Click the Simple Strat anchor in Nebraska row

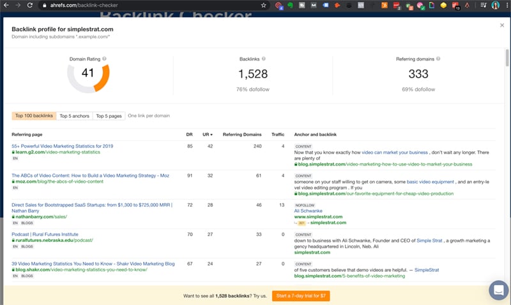click(429, 241)
